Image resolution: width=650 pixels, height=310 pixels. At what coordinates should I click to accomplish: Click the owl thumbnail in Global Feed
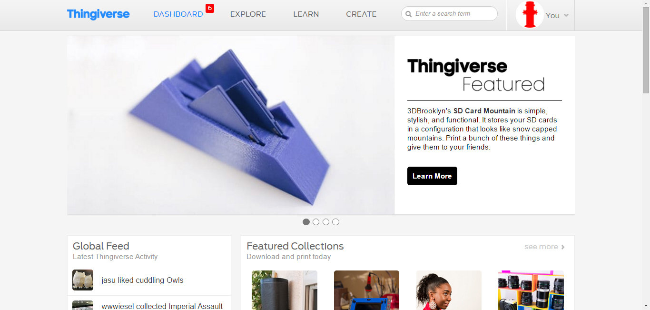coord(83,280)
